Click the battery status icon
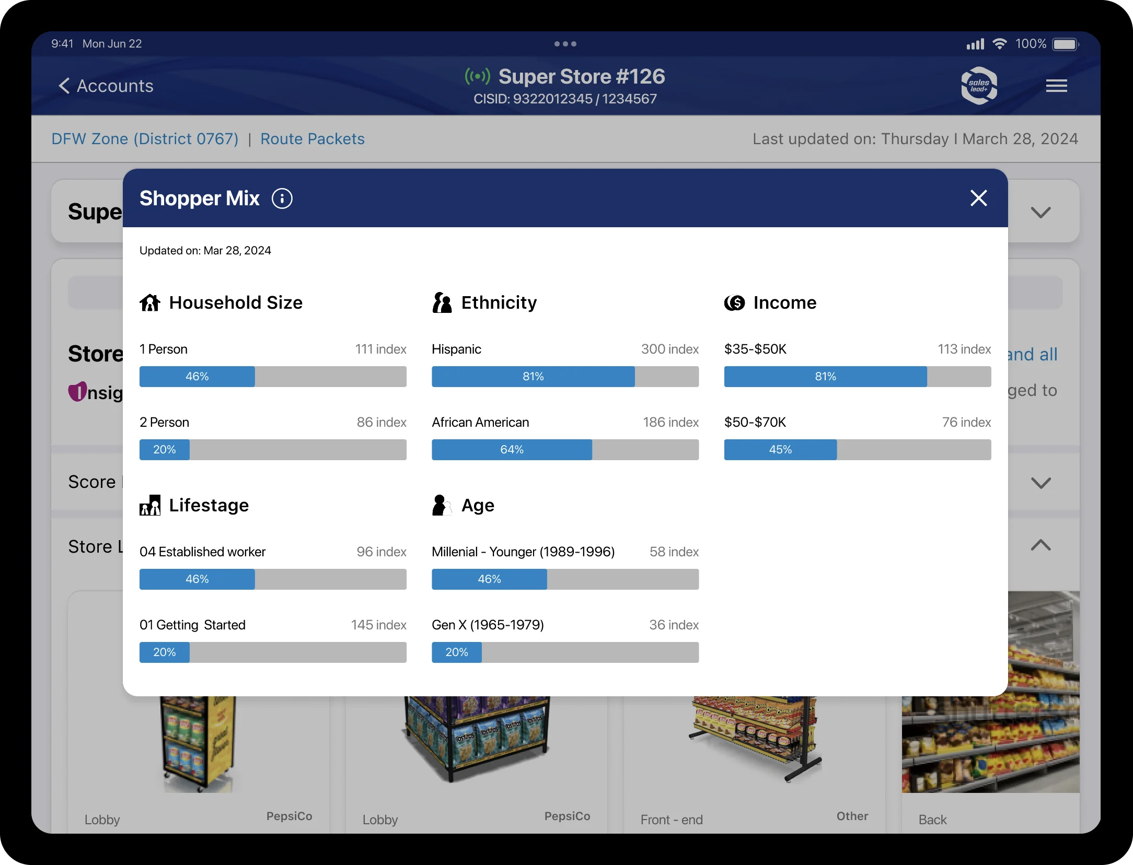The image size is (1133, 865). coord(1066,44)
